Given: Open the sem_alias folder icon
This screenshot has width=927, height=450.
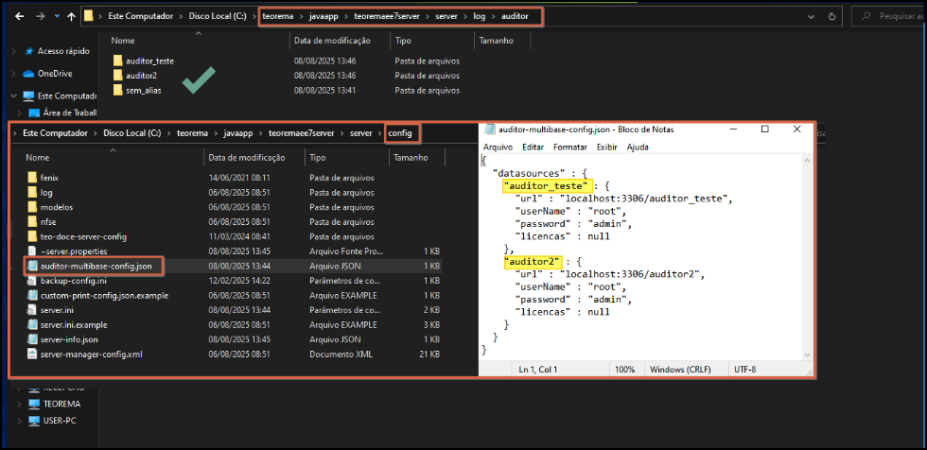Looking at the screenshot, I should (117, 91).
